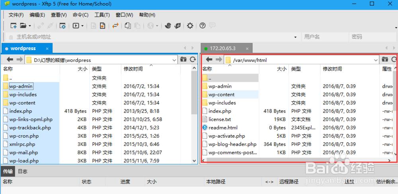Close the 172.20.65.3 tab
Image resolution: width=398 pixels, height=194 pixels.
tap(247, 48)
